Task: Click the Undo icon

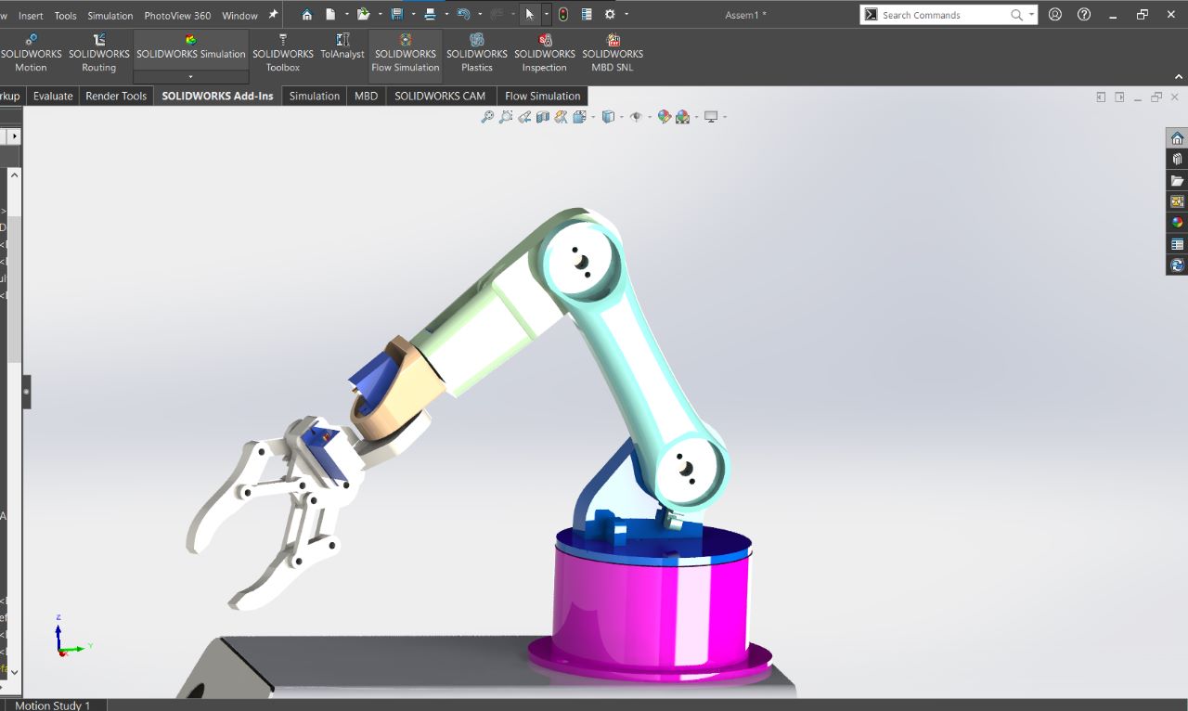Action: click(x=462, y=15)
